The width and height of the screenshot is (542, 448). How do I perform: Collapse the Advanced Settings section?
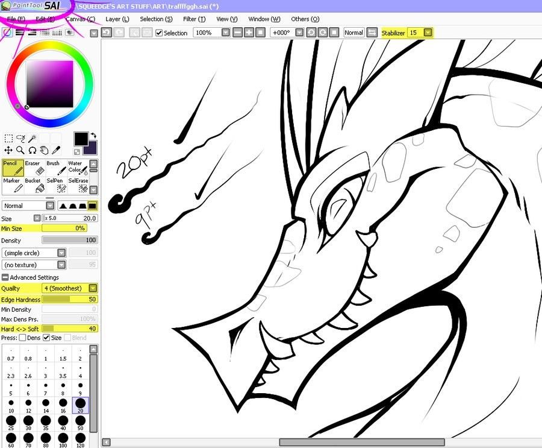click(x=5, y=277)
